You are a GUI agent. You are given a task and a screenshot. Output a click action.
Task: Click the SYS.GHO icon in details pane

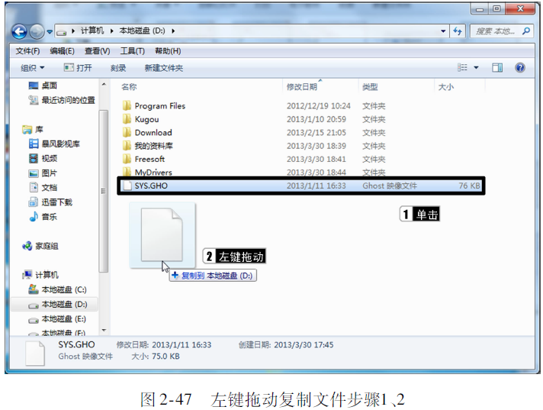[35, 354]
